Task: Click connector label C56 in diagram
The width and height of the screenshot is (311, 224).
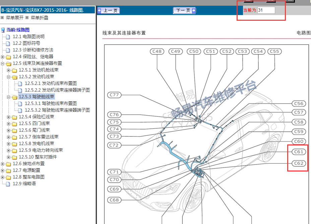Action: pyautogui.click(x=299, y=104)
